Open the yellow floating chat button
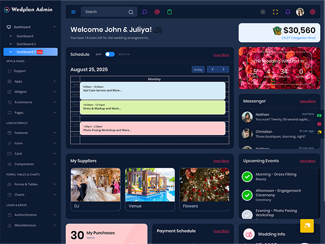This screenshot has height=244, width=325. 306,225
